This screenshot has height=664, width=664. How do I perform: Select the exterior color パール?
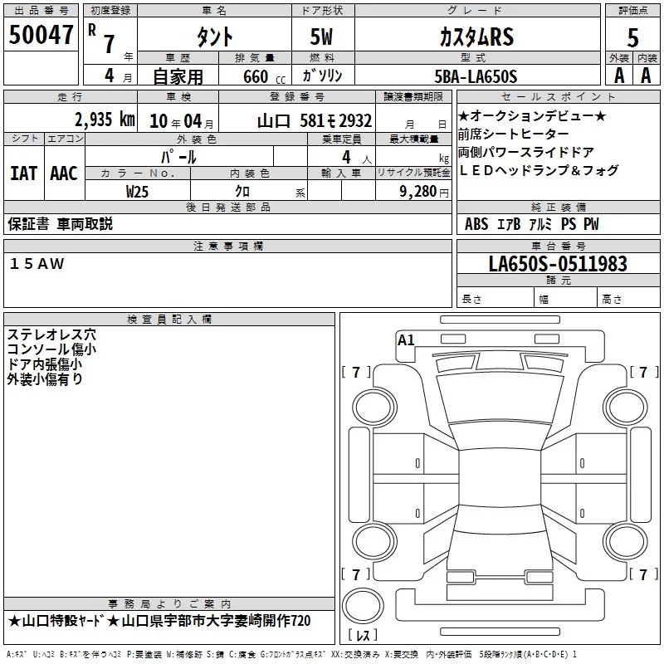(178, 157)
